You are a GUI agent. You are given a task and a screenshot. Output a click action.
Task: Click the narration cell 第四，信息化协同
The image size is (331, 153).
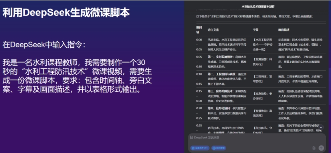tap(227, 113)
